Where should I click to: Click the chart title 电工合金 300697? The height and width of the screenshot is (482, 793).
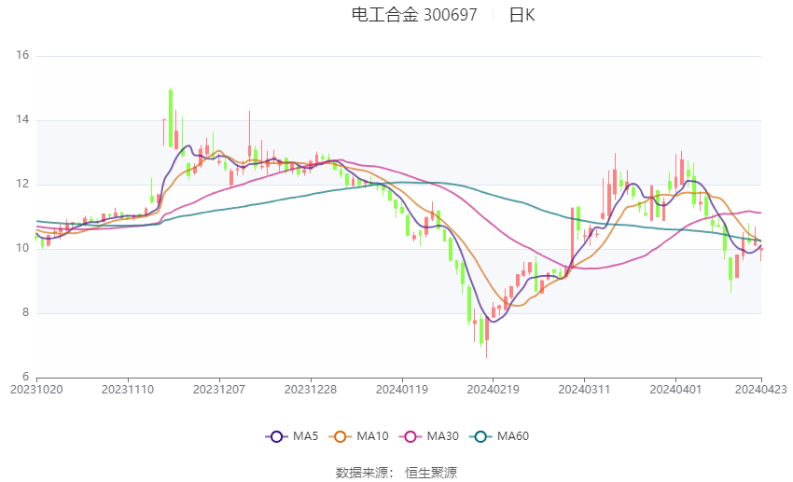414,15
